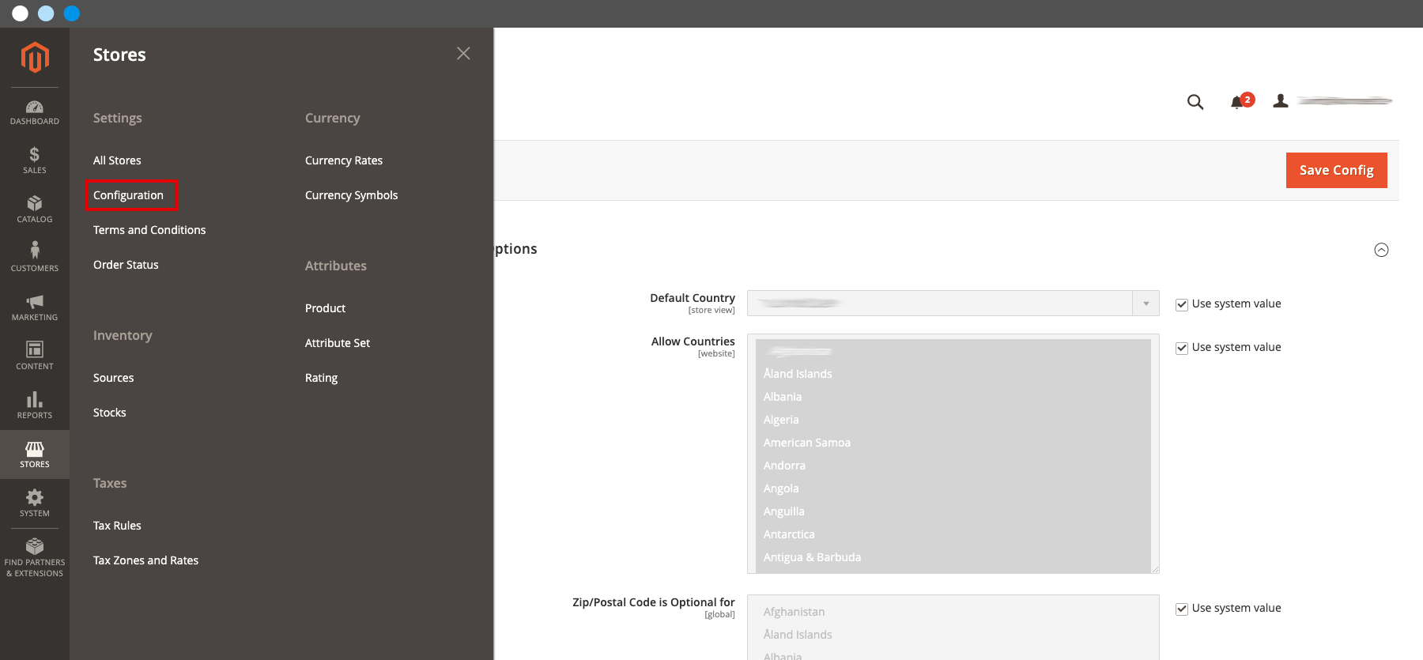Image resolution: width=1423 pixels, height=660 pixels.
Task: Select Antigua & Barbuda in Allow Countries
Action: coord(953,557)
